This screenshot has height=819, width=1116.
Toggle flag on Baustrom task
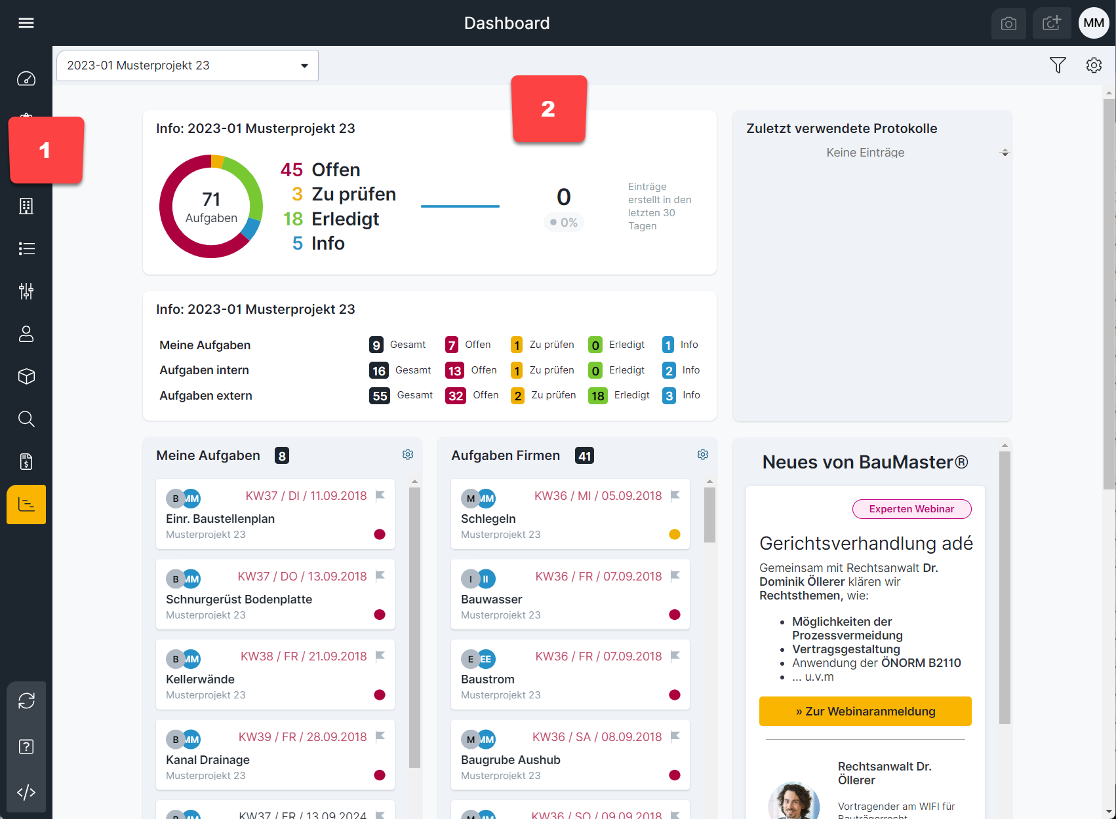coord(675,657)
